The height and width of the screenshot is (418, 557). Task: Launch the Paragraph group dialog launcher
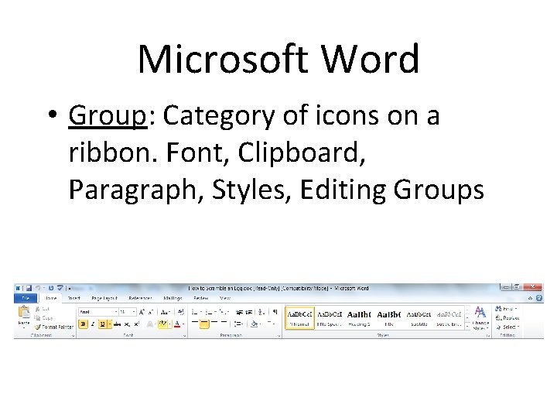(278, 335)
